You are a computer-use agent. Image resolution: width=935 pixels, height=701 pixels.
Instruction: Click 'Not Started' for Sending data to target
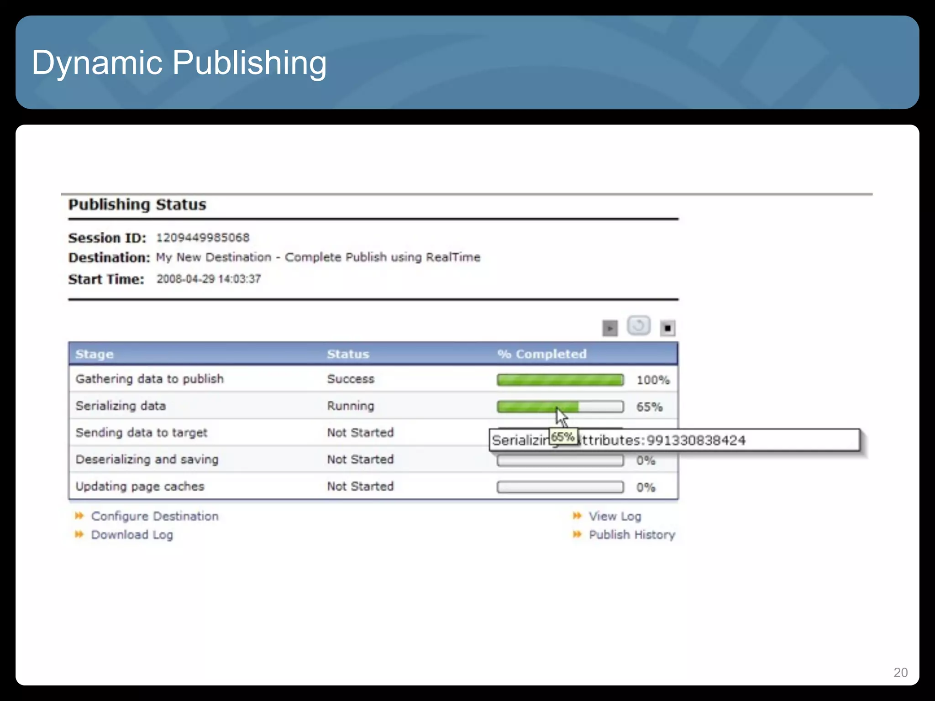coord(360,433)
